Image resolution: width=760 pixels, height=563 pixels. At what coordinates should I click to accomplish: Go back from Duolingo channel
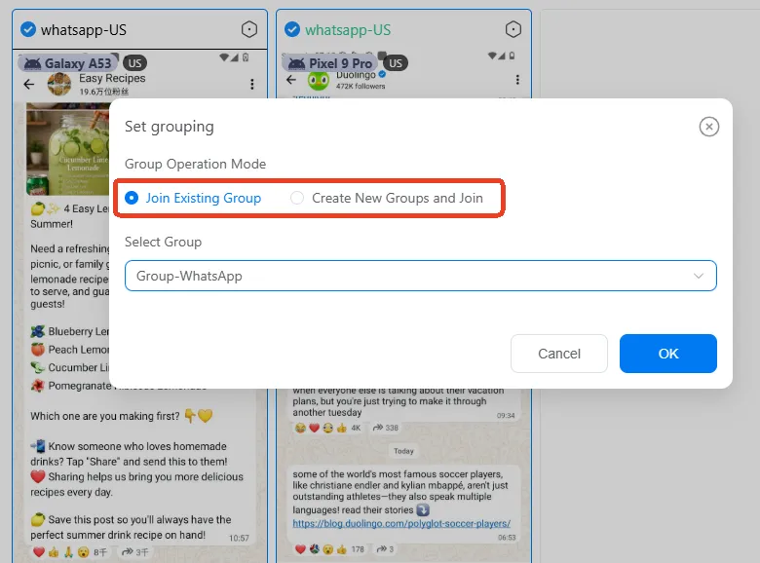pos(290,80)
